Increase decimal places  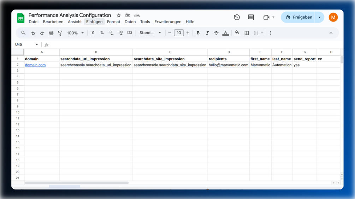coord(120,33)
